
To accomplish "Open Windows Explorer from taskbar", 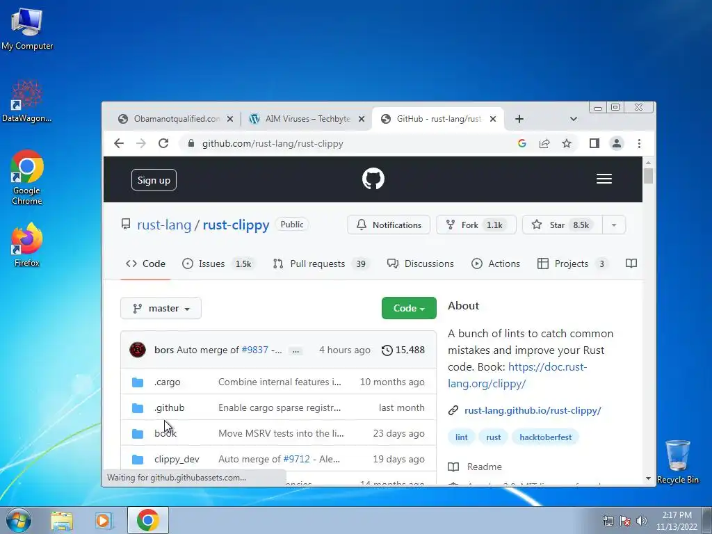I will pyautogui.click(x=62, y=521).
